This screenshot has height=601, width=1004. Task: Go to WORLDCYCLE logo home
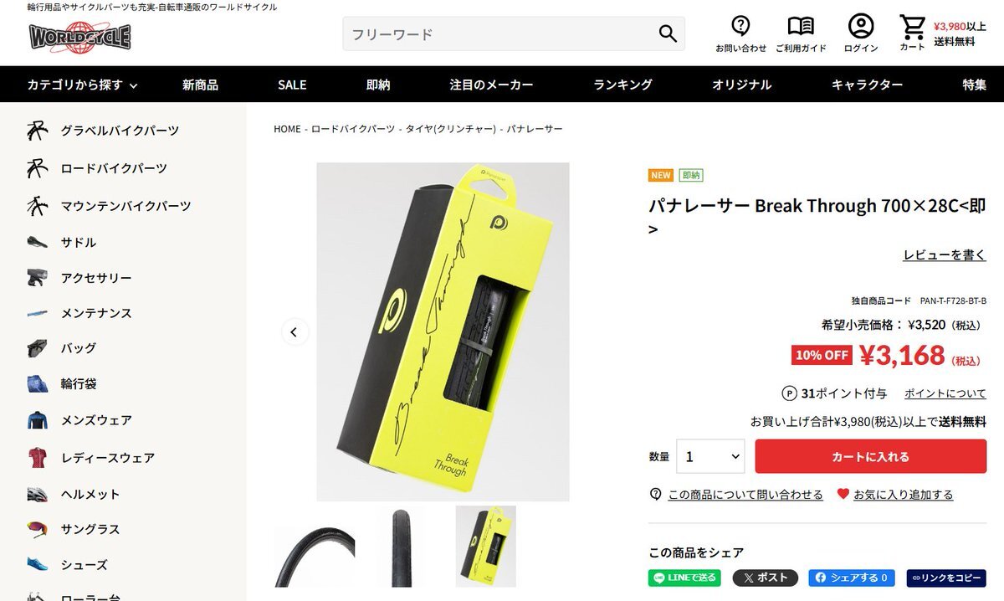[x=80, y=37]
